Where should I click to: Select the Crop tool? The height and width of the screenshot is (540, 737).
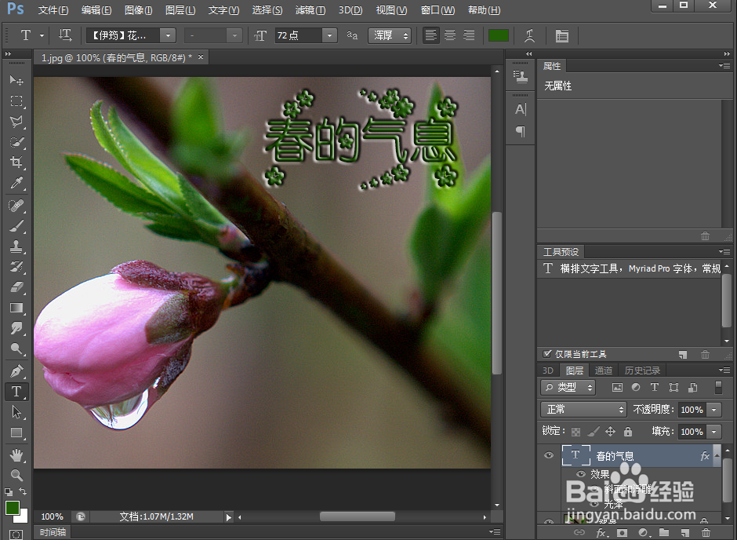pos(16,162)
